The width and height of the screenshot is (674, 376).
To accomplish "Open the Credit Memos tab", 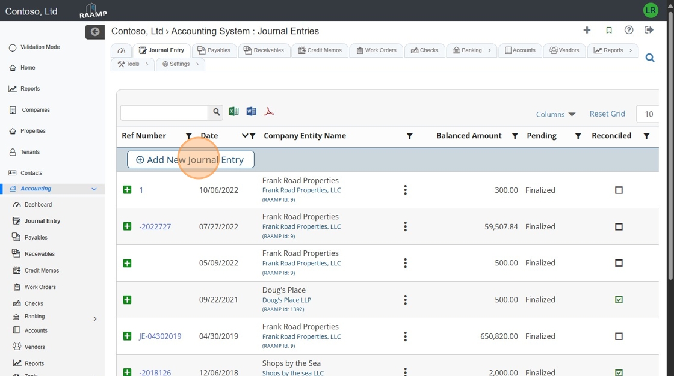I will click(x=320, y=50).
